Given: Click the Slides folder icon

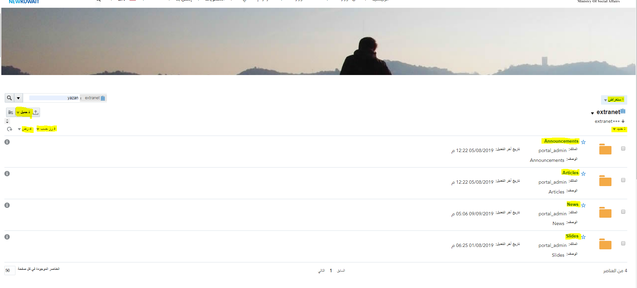Looking at the screenshot, I should [x=605, y=244].
